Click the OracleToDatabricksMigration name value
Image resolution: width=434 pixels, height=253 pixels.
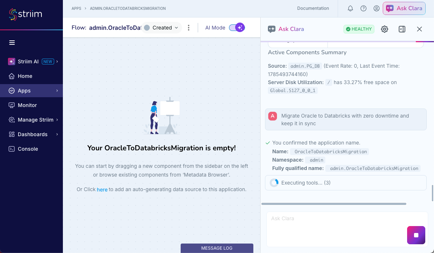329,152
